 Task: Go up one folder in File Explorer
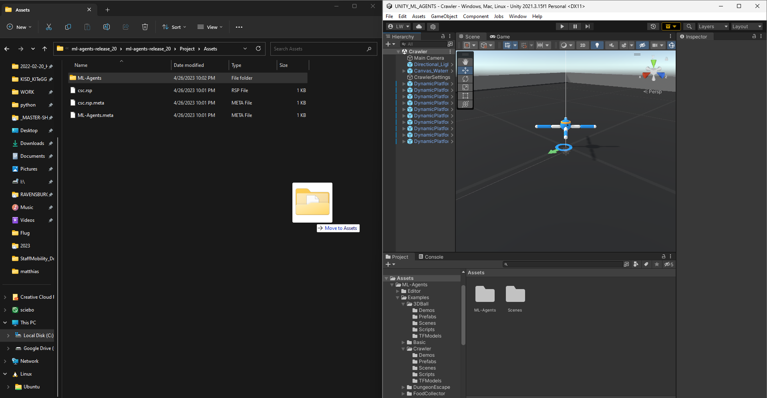coord(44,49)
